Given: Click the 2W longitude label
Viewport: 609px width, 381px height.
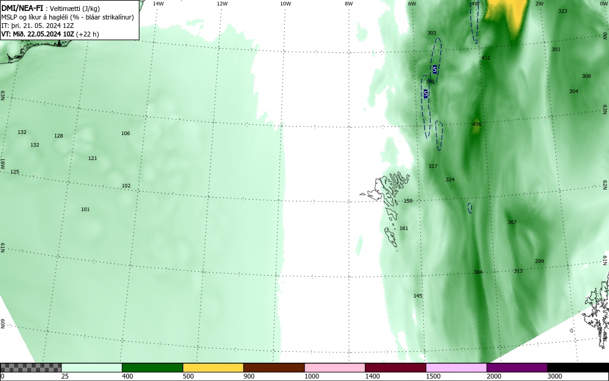Looking at the screenshot, I should click(x=539, y=4).
